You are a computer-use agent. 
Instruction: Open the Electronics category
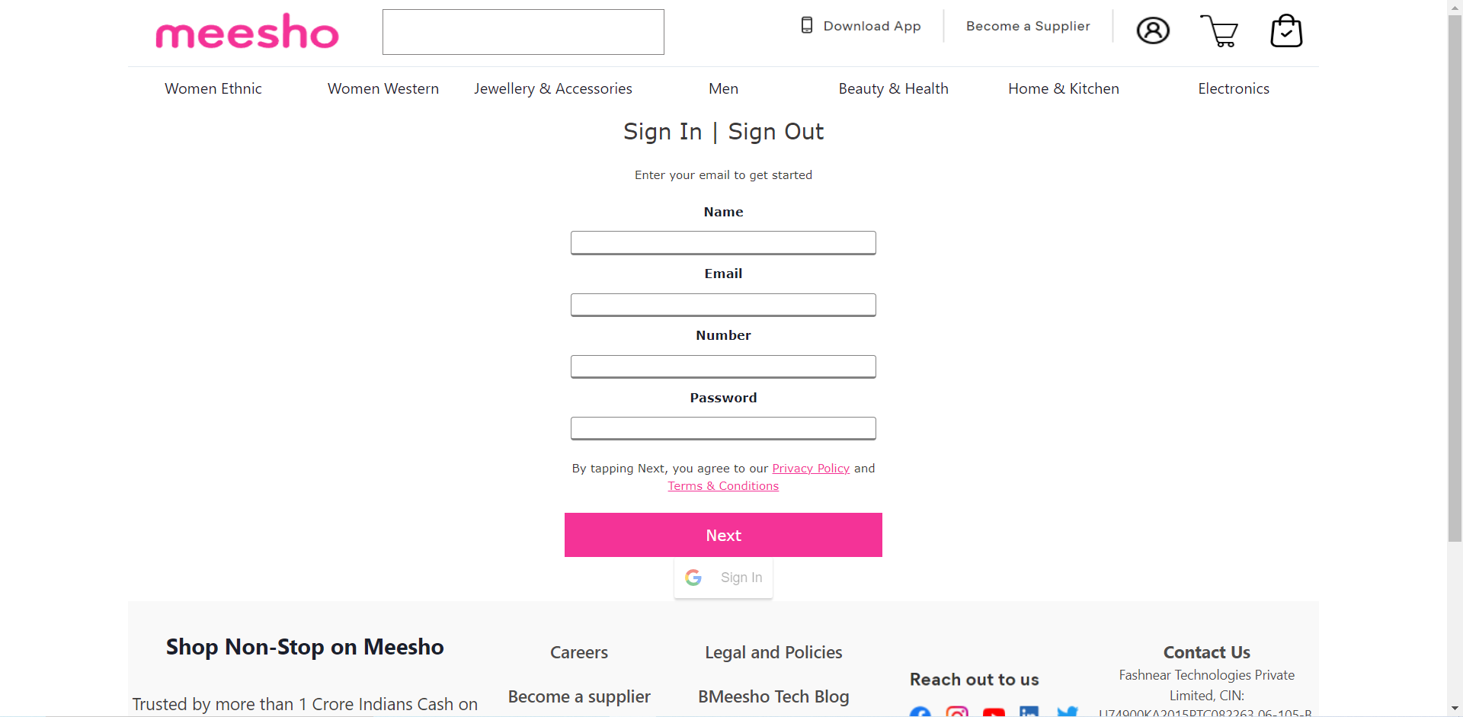click(x=1233, y=88)
